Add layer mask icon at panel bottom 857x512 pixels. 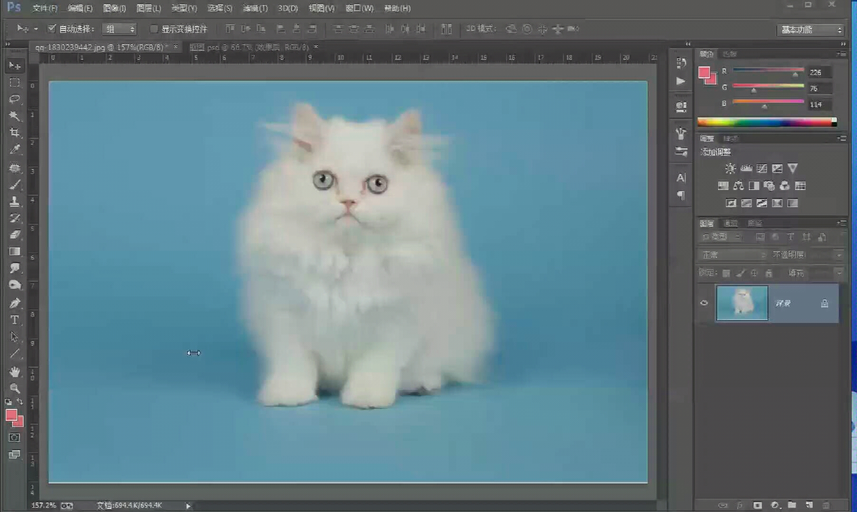[x=757, y=505]
